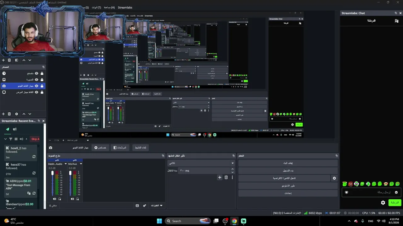The width and height of the screenshot is (403, 226).
Task: Open the تلاشي scene transition dropdown
Action: click(x=201, y=163)
